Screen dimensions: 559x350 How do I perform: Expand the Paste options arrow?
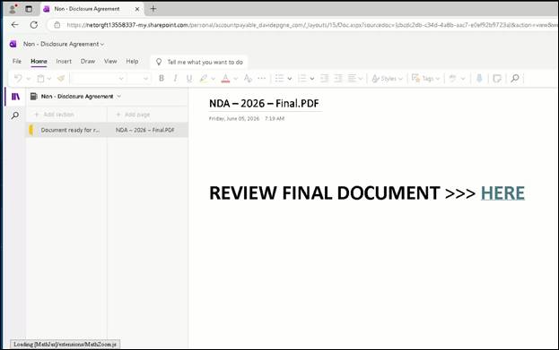click(x=49, y=79)
